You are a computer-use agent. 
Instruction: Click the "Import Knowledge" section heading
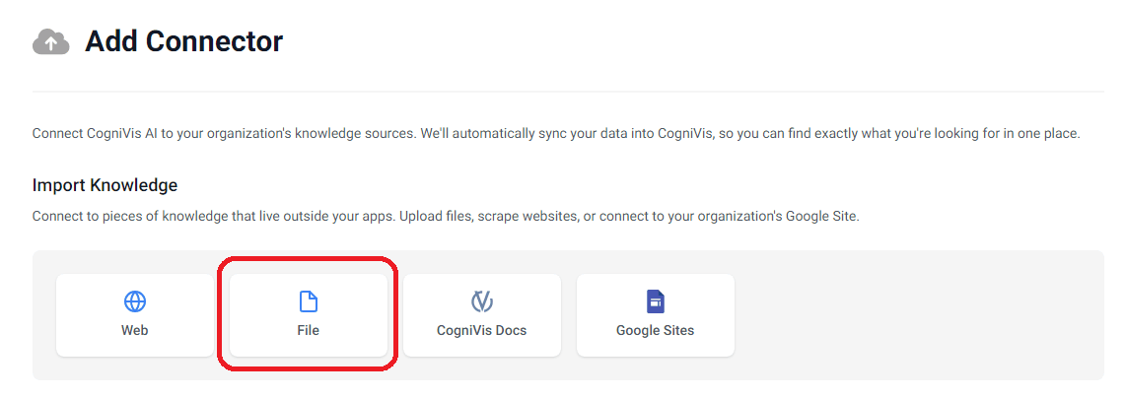[x=105, y=185]
